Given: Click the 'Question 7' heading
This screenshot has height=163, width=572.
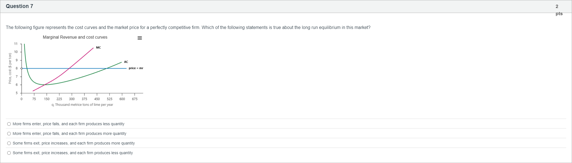Looking at the screenshot, I should click(19, 6).
